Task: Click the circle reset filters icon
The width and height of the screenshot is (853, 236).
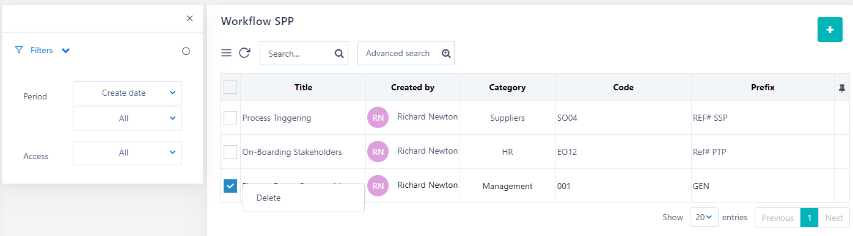Action: pos(186,51)
